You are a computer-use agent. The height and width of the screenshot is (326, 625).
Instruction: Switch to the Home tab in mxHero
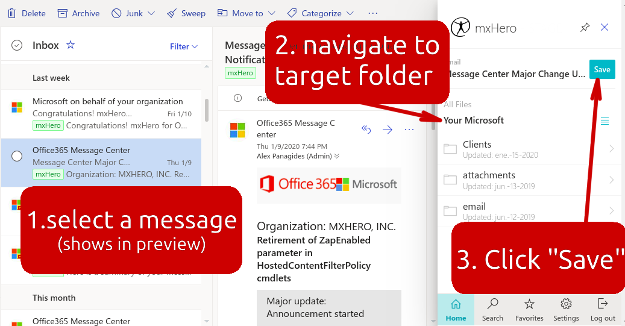click(456, 310)
